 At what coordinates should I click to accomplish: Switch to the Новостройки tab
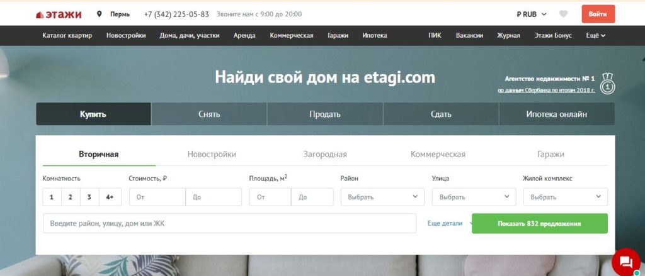coord(212,154)
